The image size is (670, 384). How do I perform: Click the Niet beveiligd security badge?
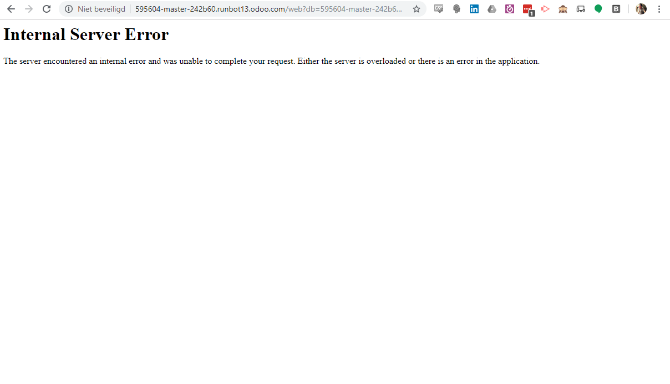[x=100, y=9]
